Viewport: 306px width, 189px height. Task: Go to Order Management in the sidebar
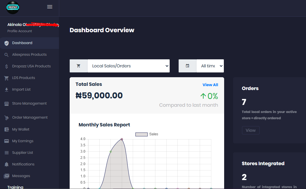[30, 117]
